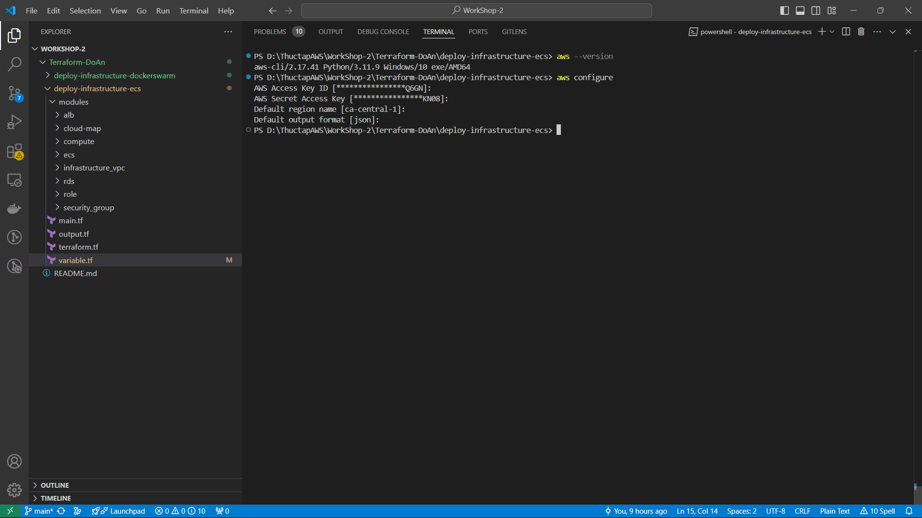The image size is (922, 518).
Task: Open the panel chevron beside more actions
Action: pyautogui.click(x=893, y=32)
